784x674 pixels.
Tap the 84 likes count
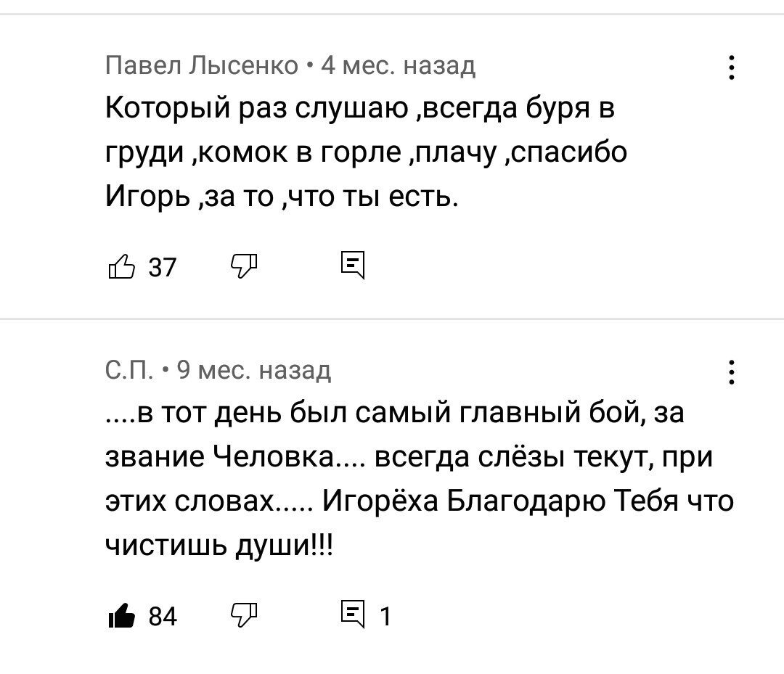point(163,617)
